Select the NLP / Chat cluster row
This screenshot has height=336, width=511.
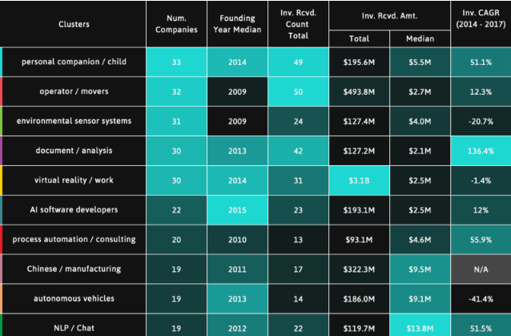coord(73,327)
